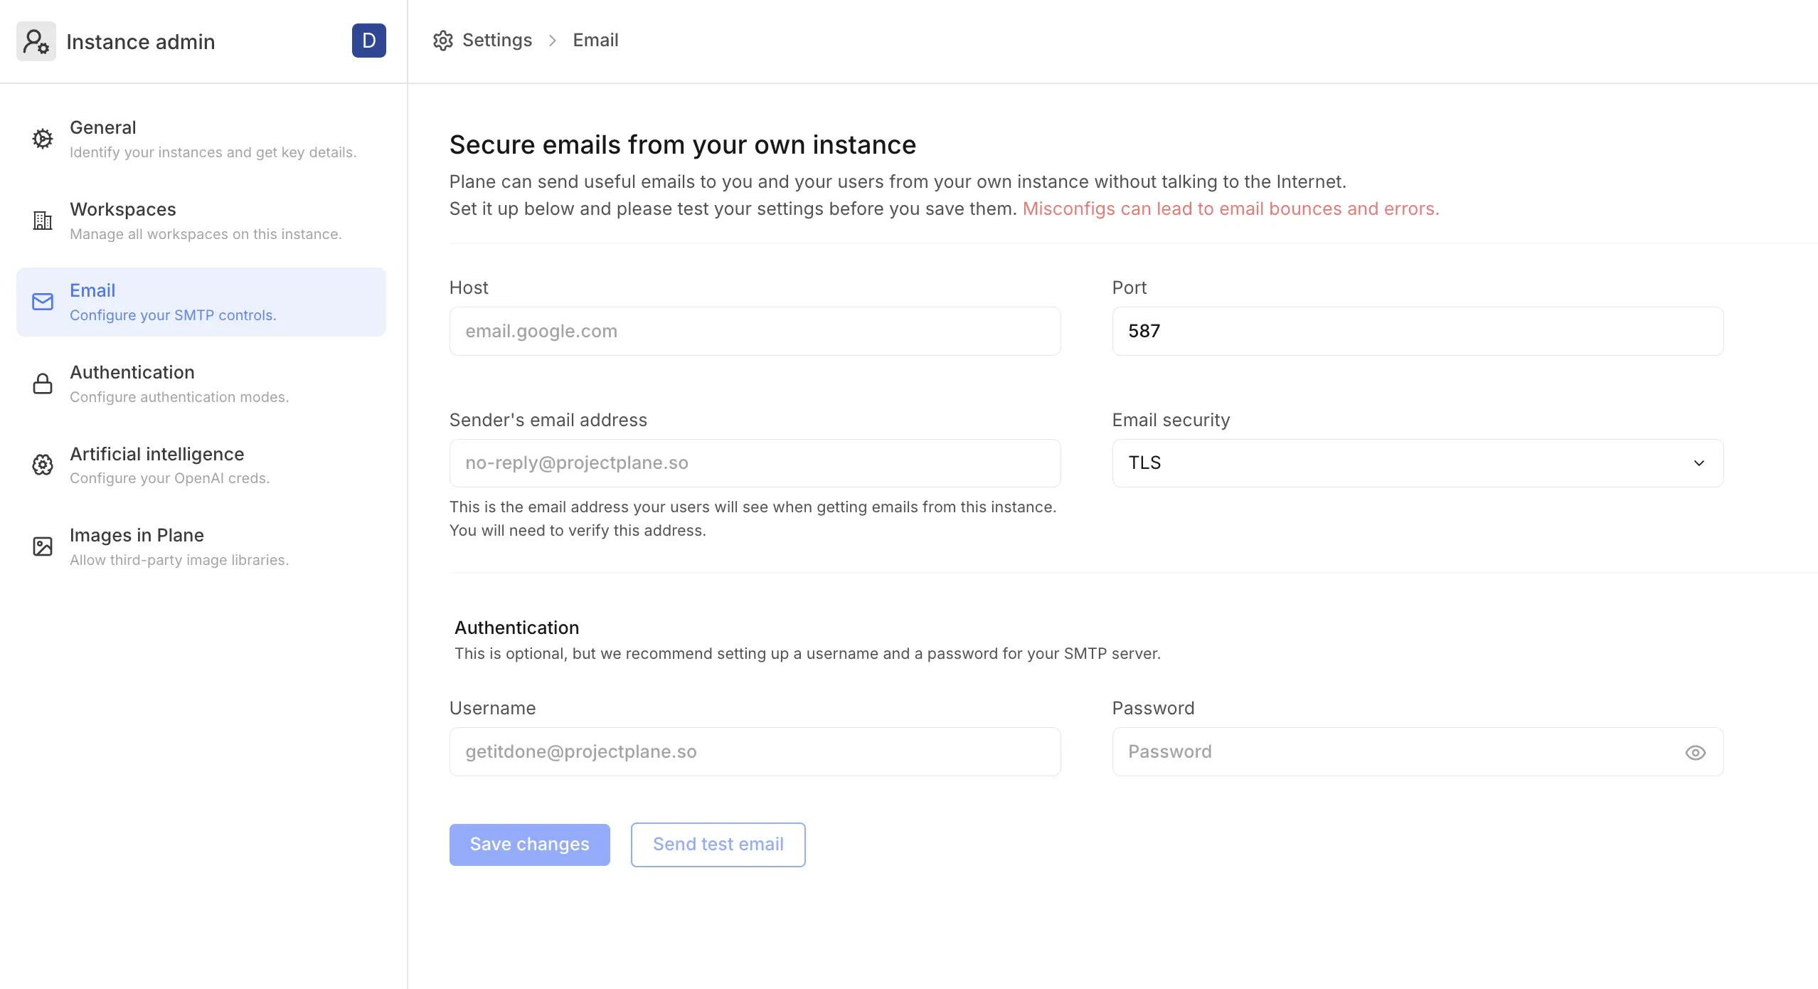Click the Settings breadcrumb link
This screenshot has width=1818, height=989.
(x=496, y=41)
